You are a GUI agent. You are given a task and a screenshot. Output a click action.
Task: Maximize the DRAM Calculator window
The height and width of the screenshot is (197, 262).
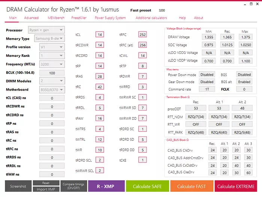(x=251, y=4)
